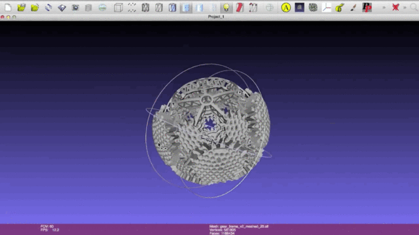The width and height of the screenshot is (419, 235).
Task: Open the yellow Align tool icon
Action: 286,7
